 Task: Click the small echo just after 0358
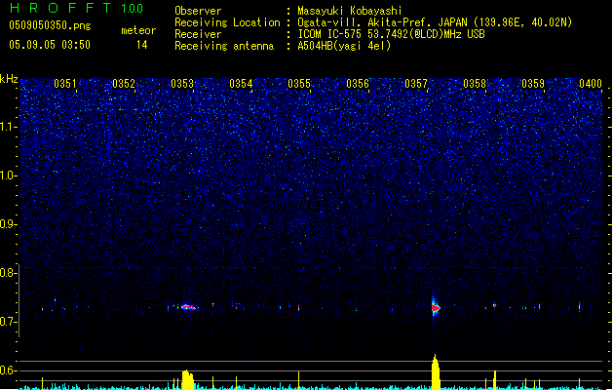coord(494,305)
